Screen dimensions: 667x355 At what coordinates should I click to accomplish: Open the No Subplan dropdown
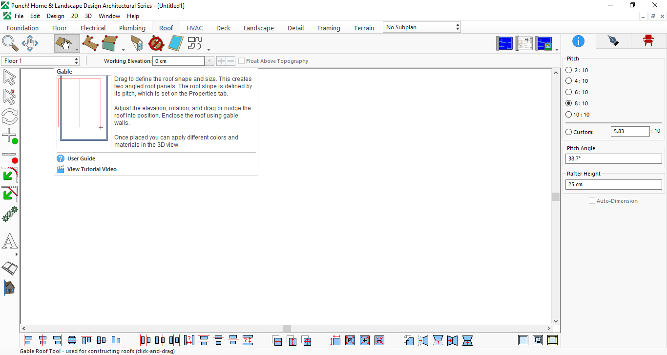pyautogui.click(x=422, y=27)
